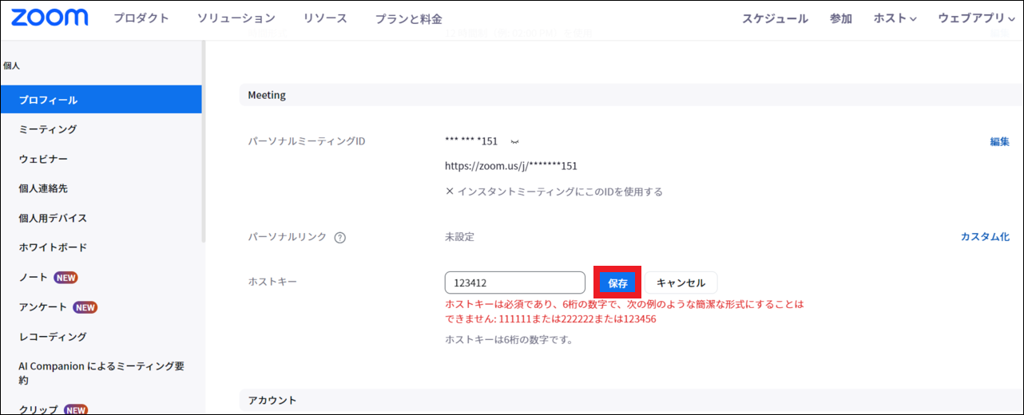Click 参加 in top navigation
Viewport: 1024px width, 415px height.
point(841,18)
